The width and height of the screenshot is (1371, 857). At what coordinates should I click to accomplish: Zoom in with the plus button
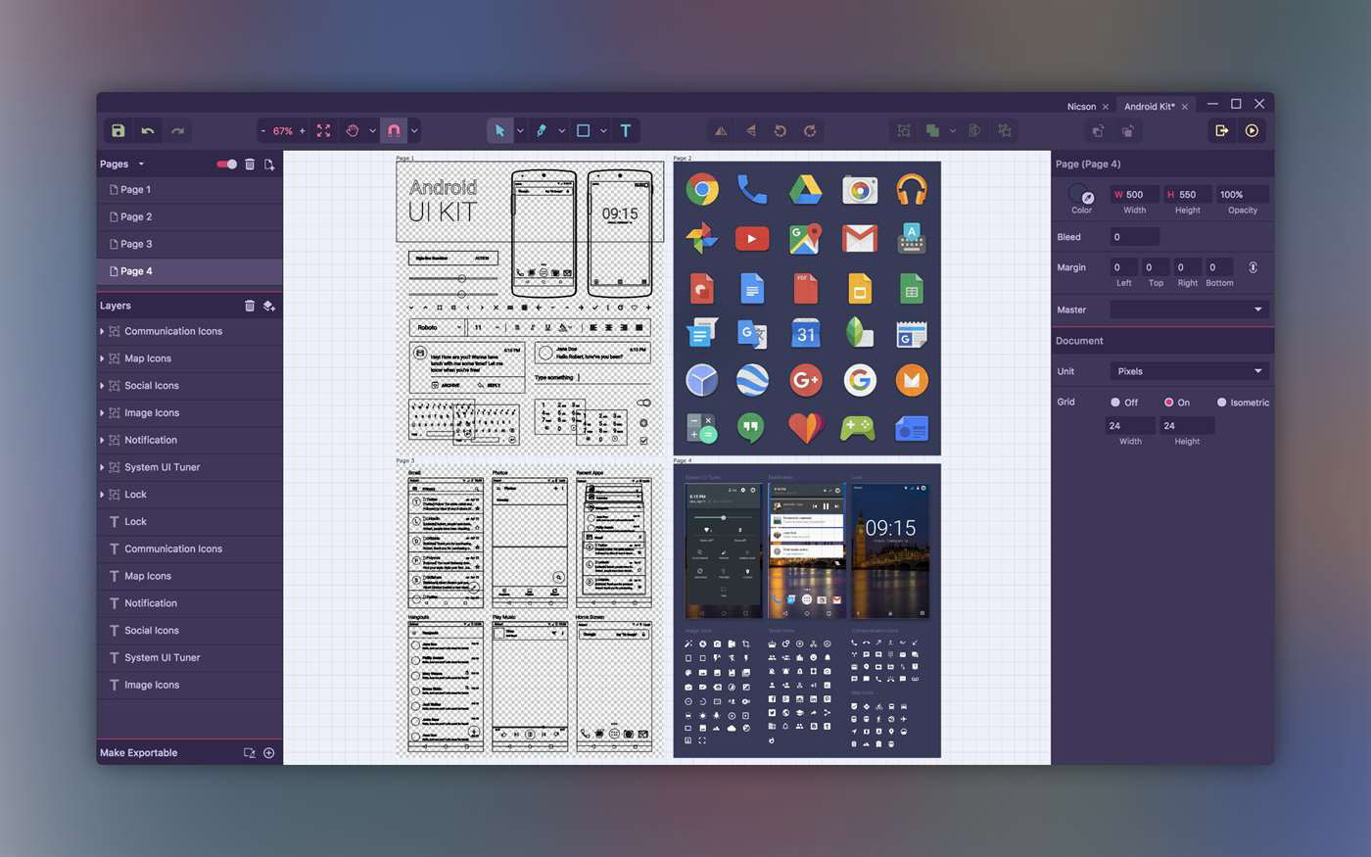click(x=302, y=130)
